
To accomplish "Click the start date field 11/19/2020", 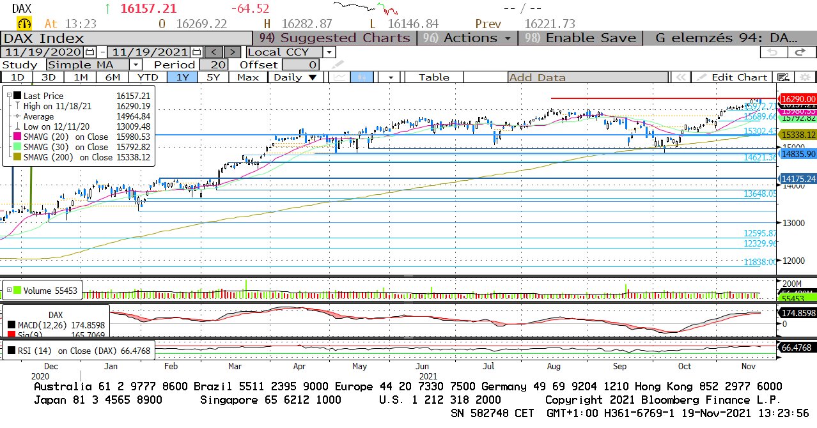I will point(43,52).
